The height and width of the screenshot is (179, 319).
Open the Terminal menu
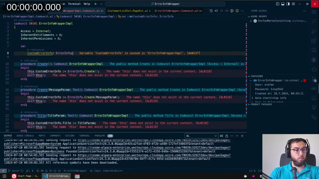coord(74,4)
